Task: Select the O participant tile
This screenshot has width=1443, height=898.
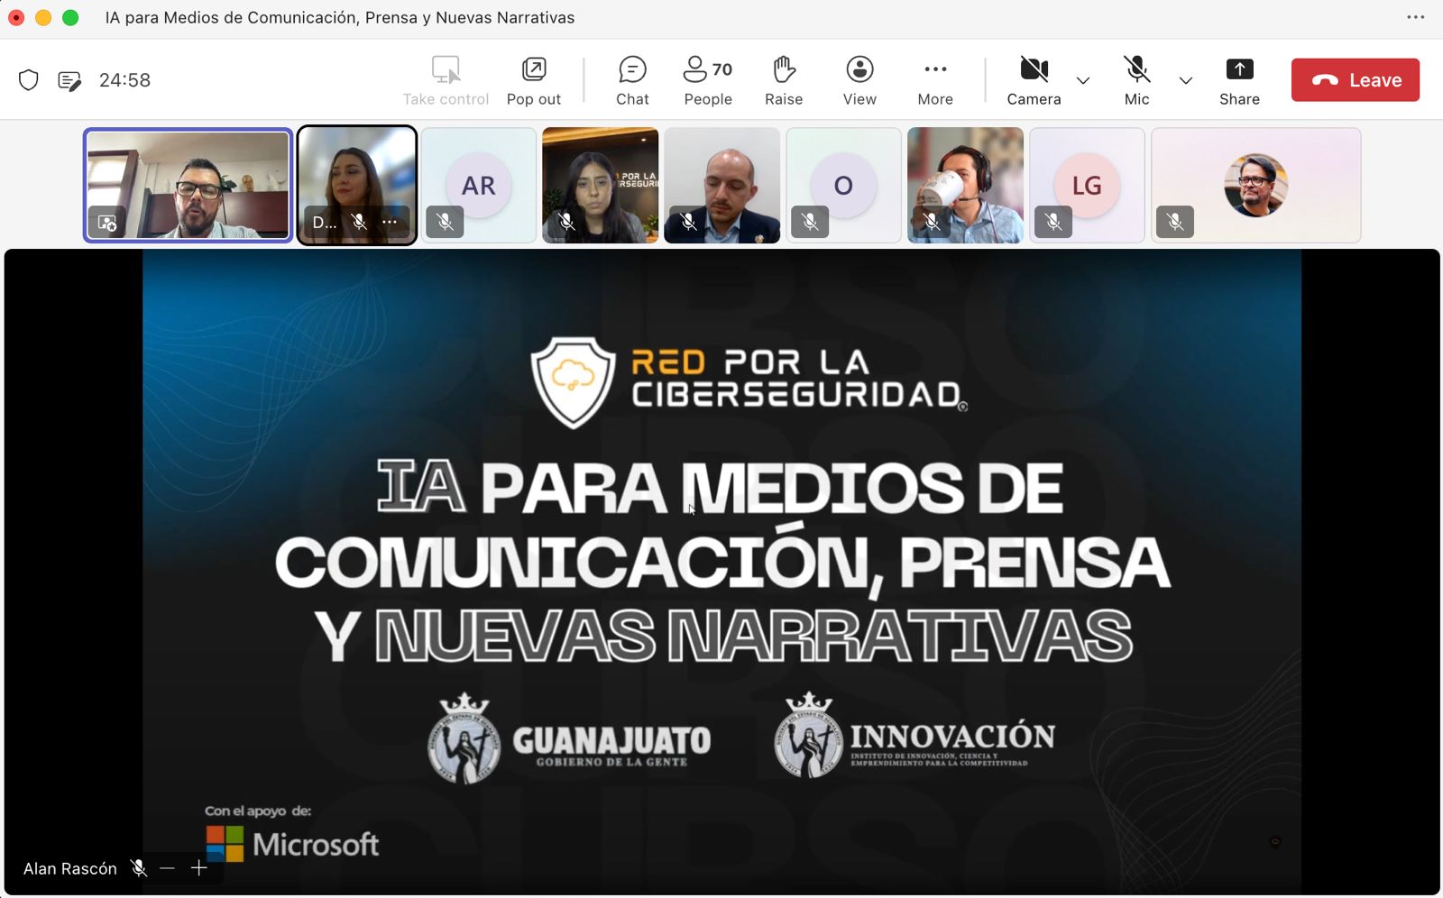Action: 843,185
